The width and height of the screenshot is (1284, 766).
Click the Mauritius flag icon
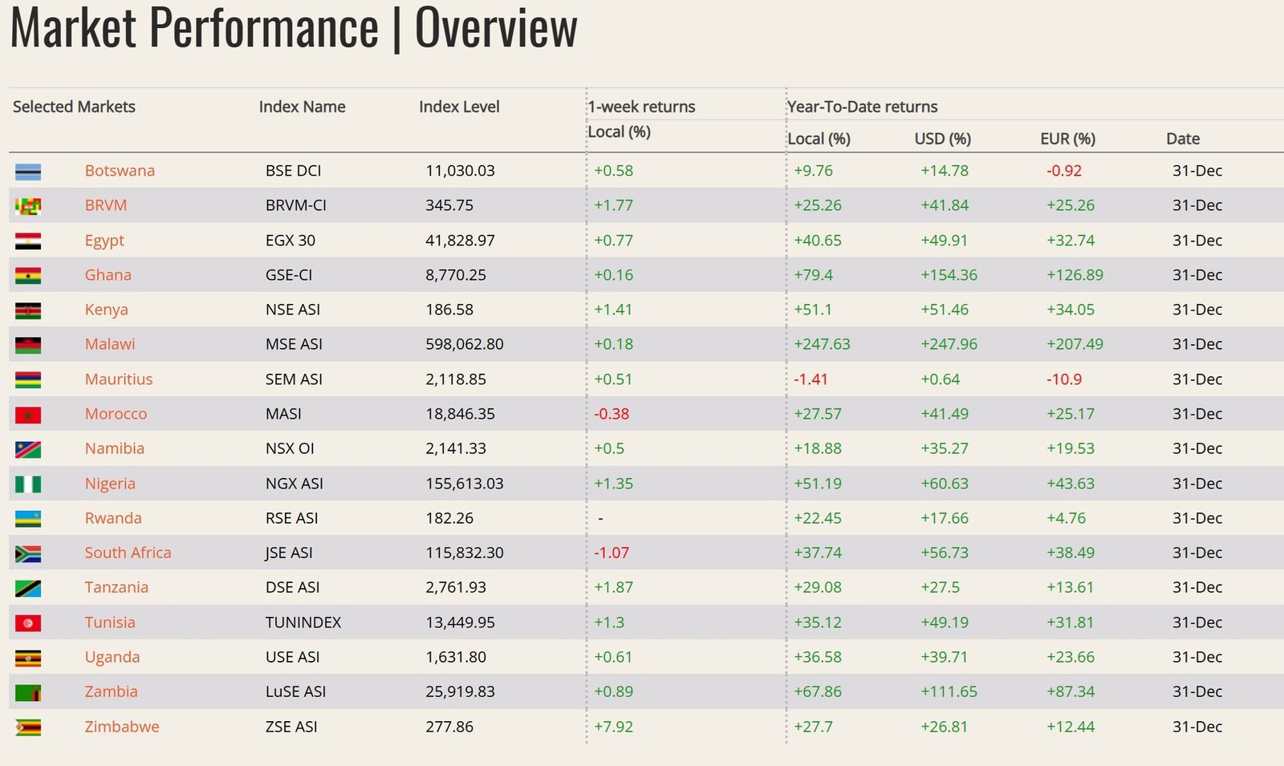tap(28, 380)
